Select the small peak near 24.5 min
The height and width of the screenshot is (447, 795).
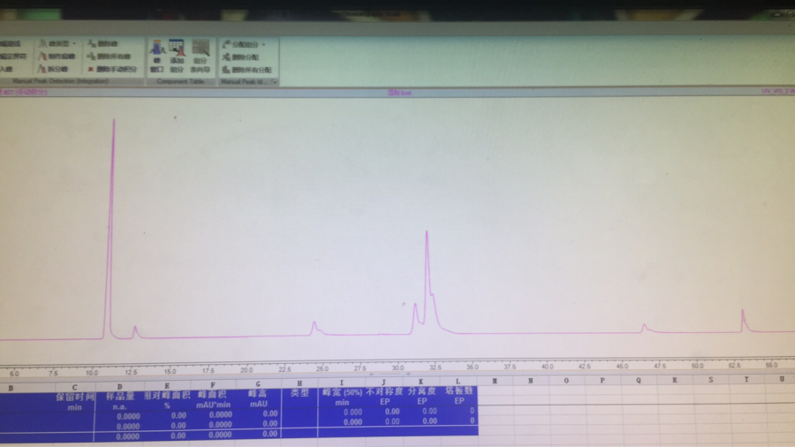click(x=314, y=328)
